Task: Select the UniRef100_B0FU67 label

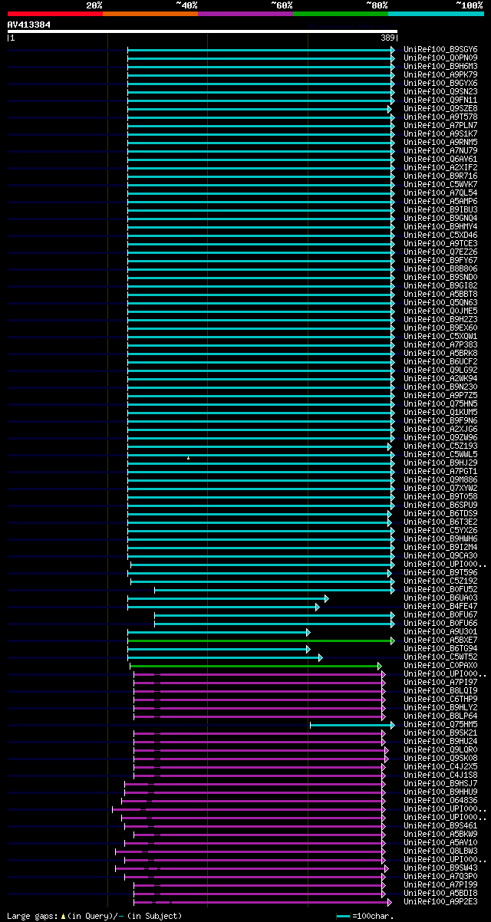Action: pyautogui.click(x=440, y=614)
